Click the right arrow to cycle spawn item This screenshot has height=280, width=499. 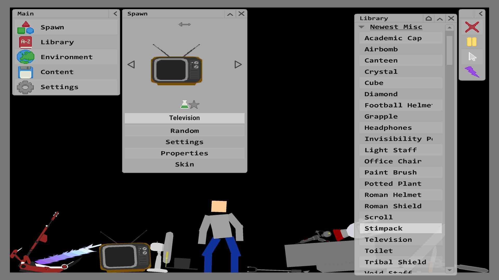click(237, 65)
